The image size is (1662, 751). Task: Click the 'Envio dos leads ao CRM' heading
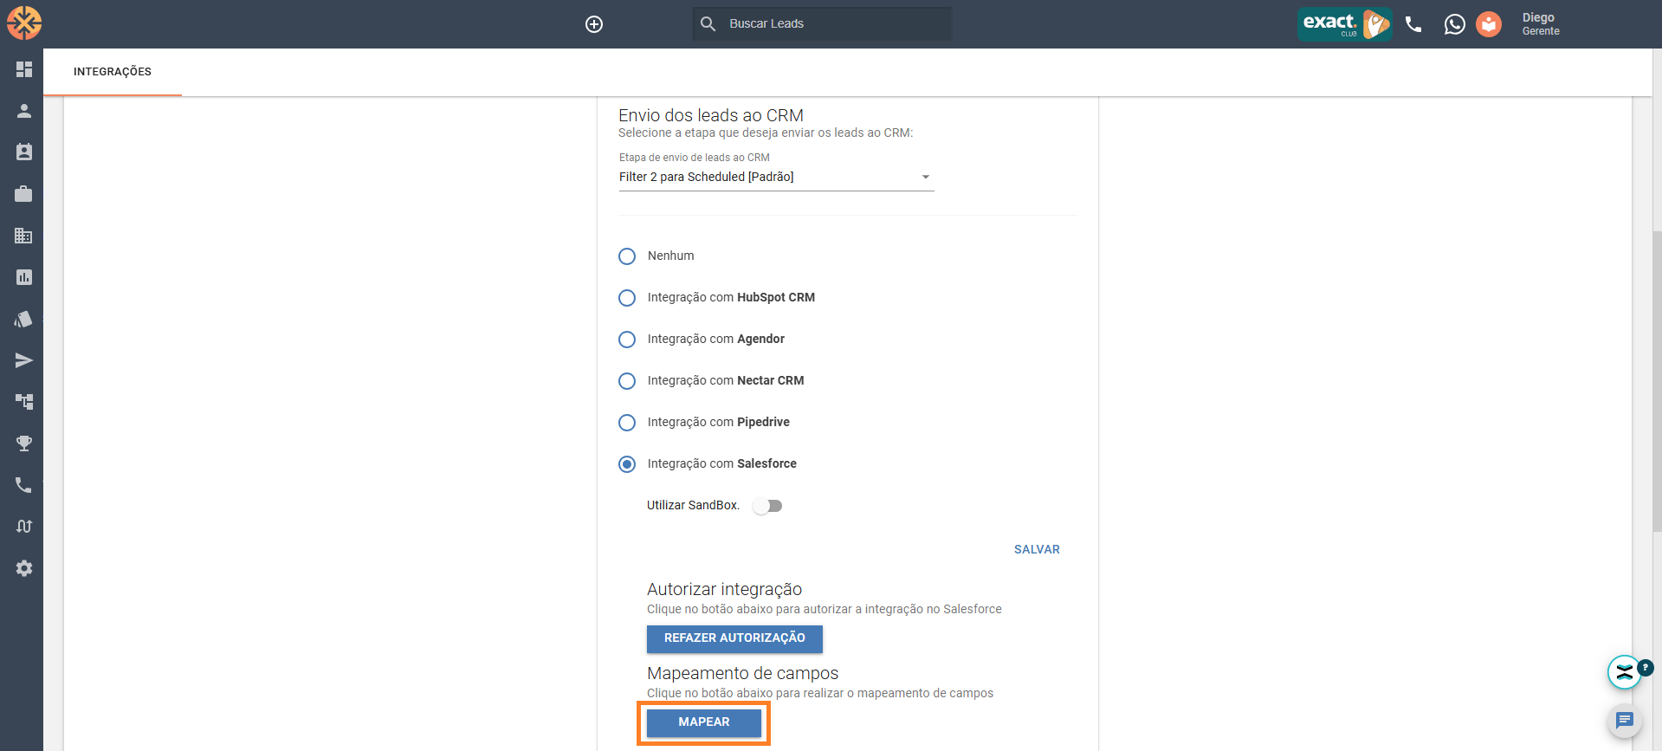click(x=711, y=115)
